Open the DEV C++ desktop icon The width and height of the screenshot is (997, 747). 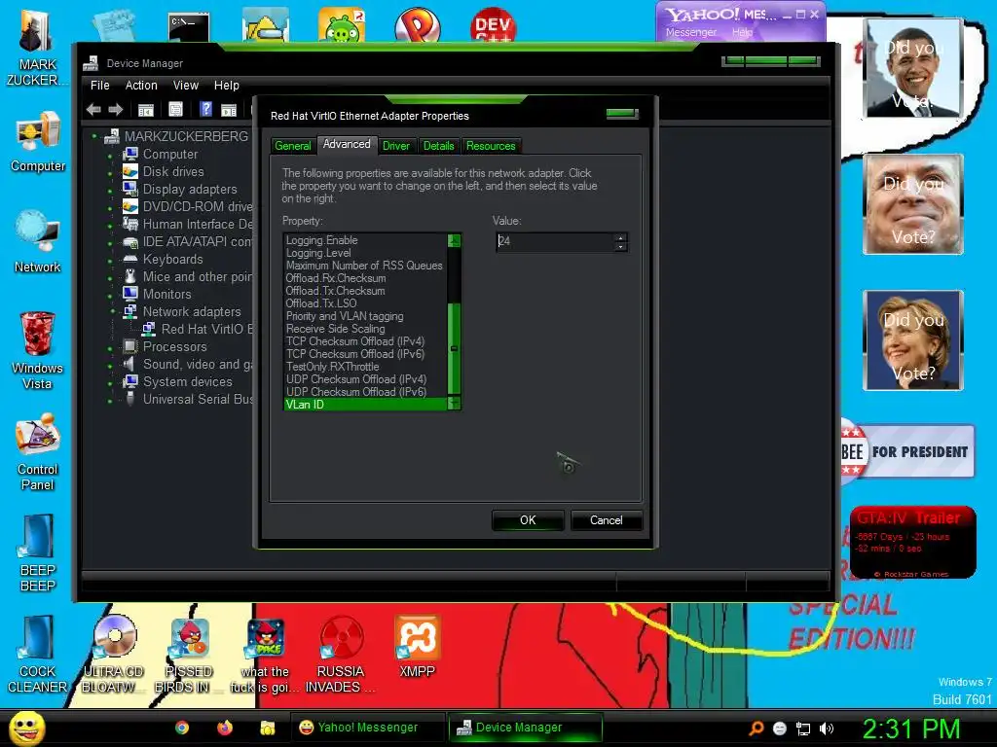point(493,25)
